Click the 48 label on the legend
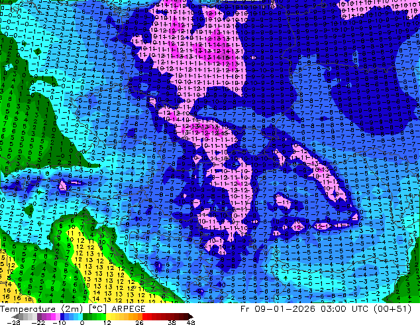Screen dimensions: 420x325 click(191, 322)
